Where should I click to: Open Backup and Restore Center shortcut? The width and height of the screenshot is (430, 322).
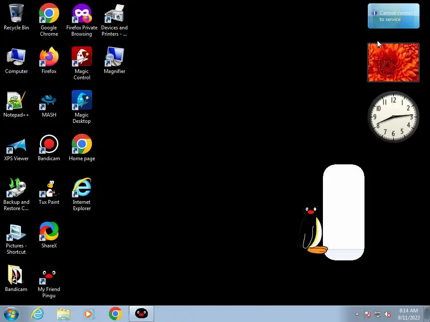[x=16, y=195]
